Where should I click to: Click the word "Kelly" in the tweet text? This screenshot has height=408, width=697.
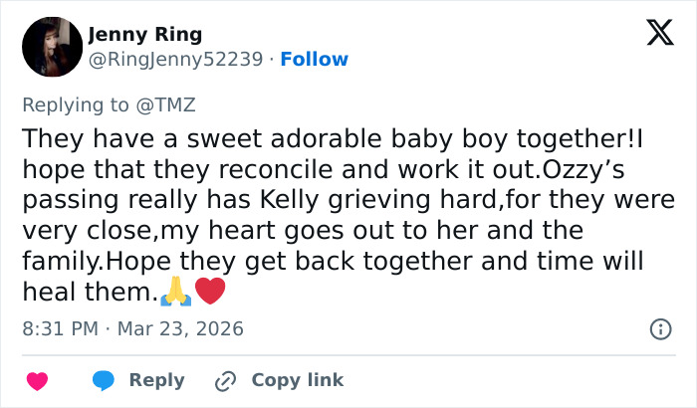tap(292, 200)
